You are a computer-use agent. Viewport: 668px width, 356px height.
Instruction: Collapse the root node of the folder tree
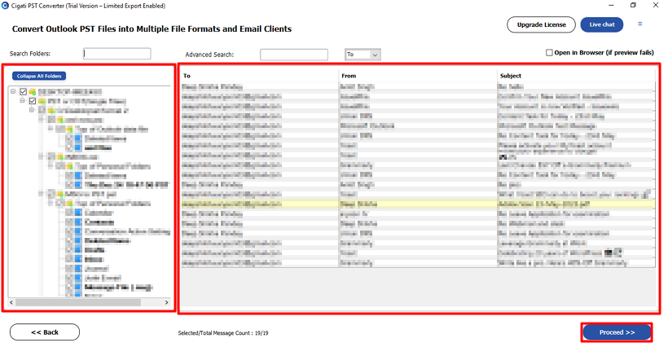pos(13,91)
